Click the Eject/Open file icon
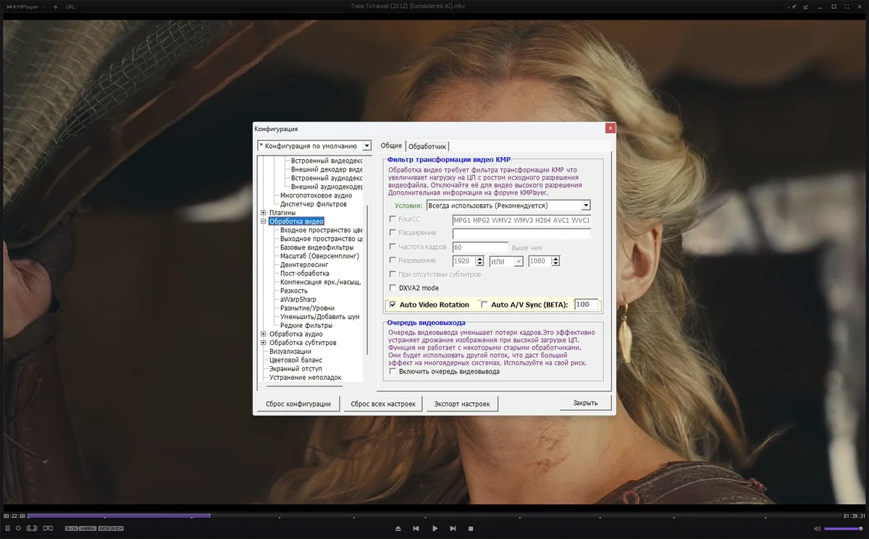Viewport: 869px width, 539px height. (398, 529)
